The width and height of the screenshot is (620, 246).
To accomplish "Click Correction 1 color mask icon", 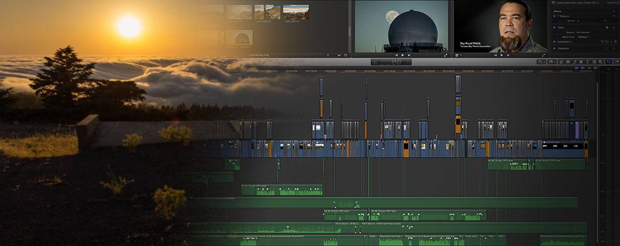I will tap(602, 42).
